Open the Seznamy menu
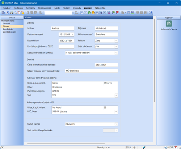Image resolution: width=181 pixels, height=149 pixels. pyautogui.click(x=31, y=8)
